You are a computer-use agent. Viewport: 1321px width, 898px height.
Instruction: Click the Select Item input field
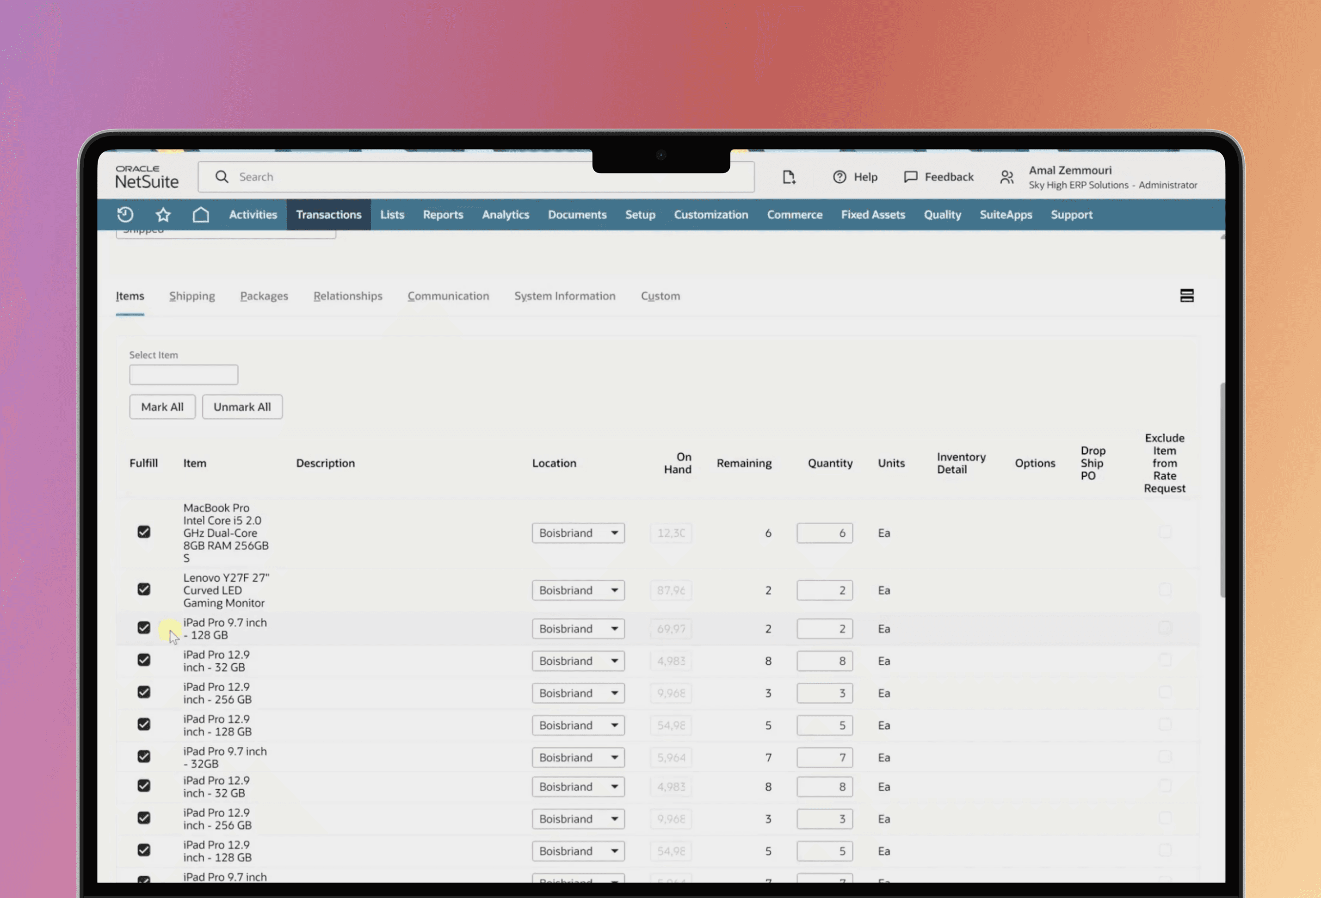(184, 375)
